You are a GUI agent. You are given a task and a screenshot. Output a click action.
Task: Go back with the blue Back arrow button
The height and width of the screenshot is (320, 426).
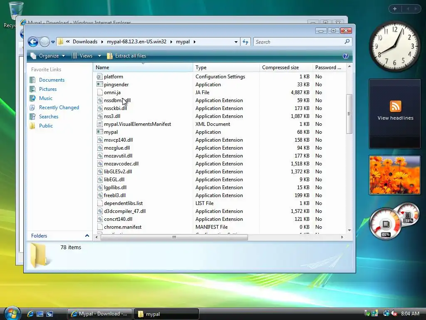pos(33,42)
